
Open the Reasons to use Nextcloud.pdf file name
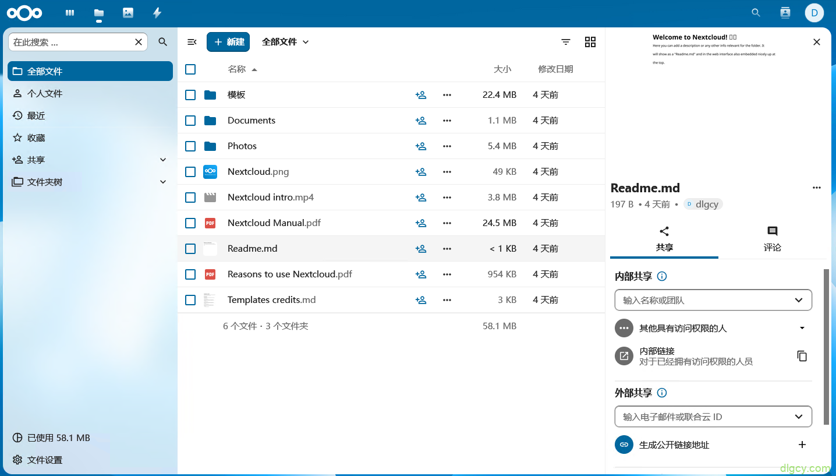290,274
